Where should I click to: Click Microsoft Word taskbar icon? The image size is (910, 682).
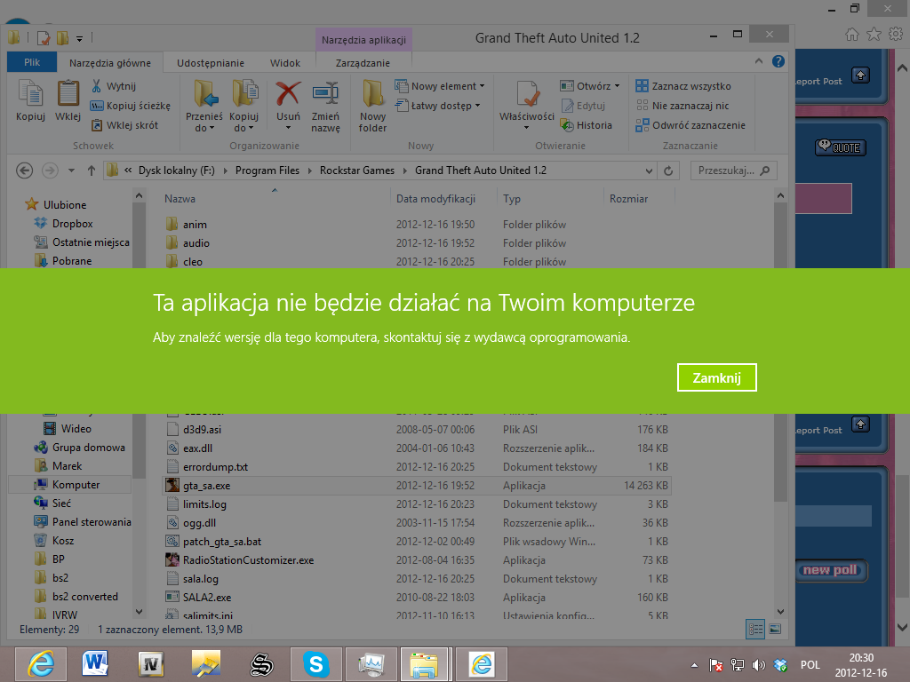click(x=95, y=664)
